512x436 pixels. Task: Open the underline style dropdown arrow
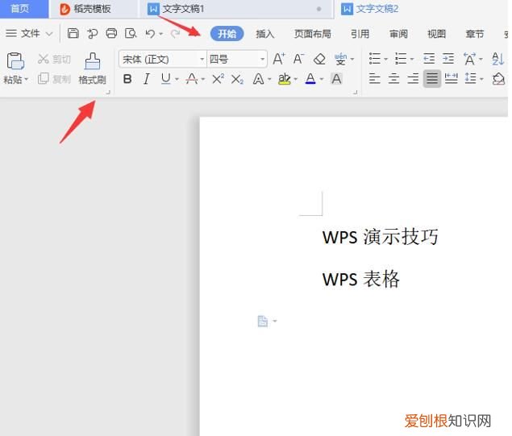177,79
